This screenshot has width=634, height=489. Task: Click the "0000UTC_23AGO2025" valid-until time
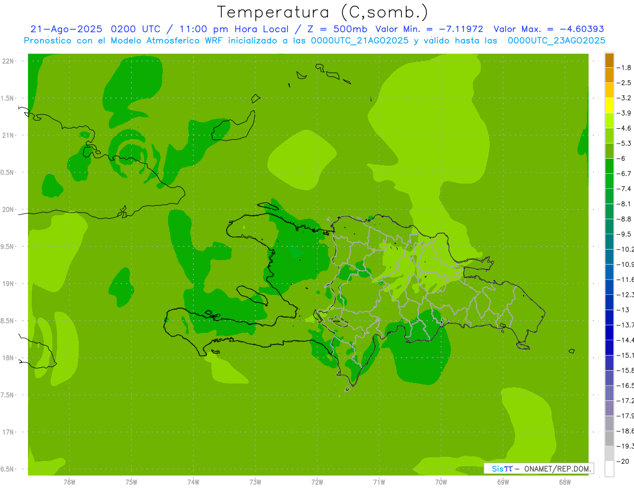tap(556, 41)
